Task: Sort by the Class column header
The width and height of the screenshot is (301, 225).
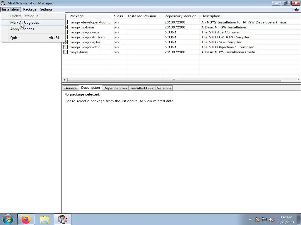Action: (119, 16)
